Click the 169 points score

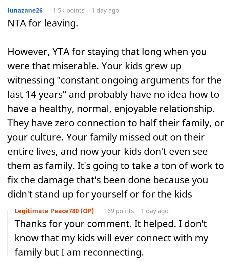point(119,211)
